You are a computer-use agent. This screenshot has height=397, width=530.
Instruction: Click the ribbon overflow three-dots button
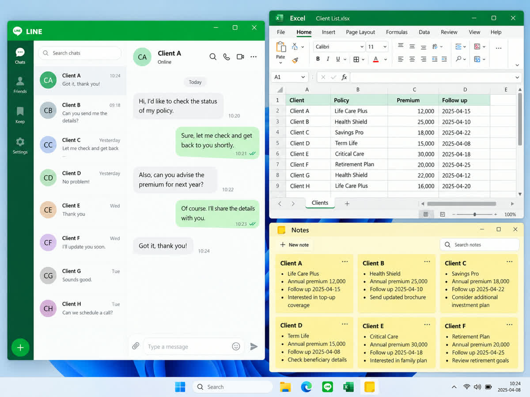tap(499, 48)
